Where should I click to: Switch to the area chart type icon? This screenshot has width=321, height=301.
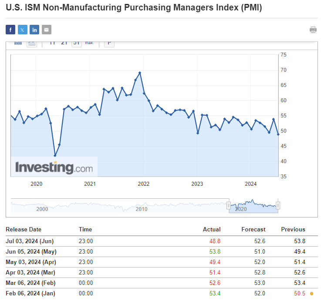click(x=32, y=43)
